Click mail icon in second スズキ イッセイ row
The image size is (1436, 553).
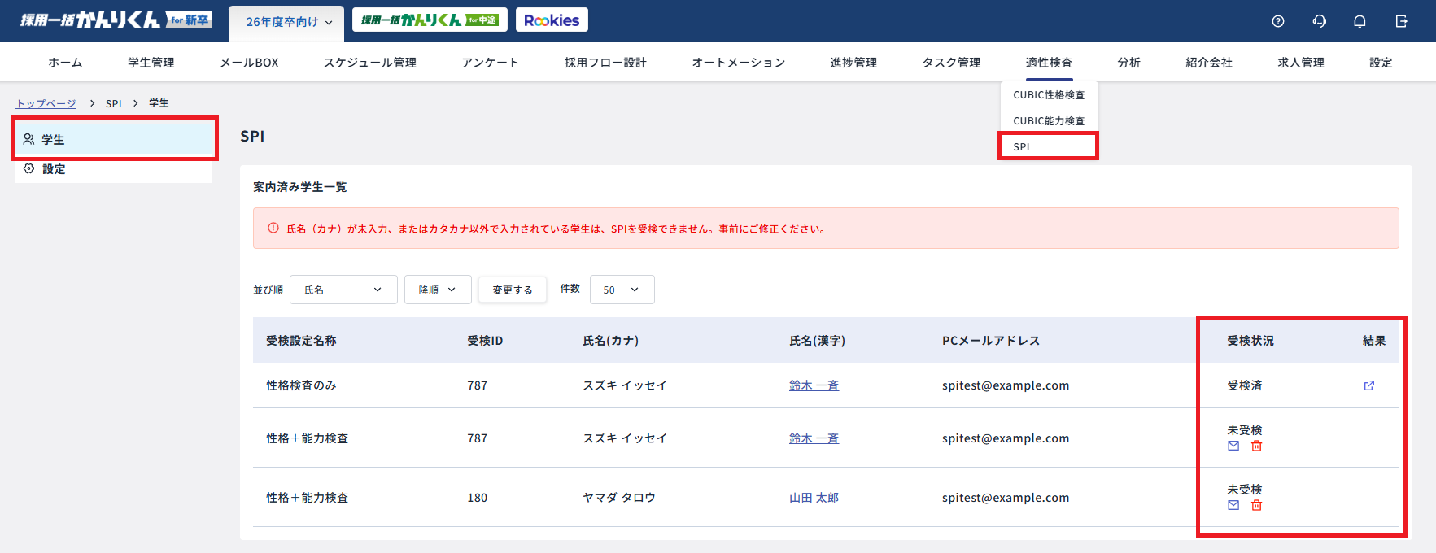1233,446
